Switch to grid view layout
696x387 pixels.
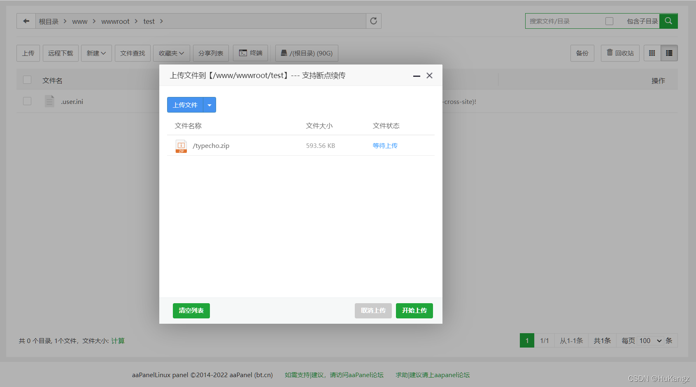(652, 53)
